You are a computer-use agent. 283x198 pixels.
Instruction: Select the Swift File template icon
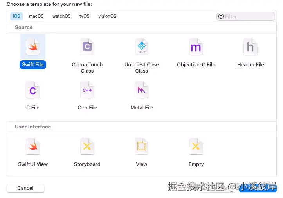(x=33, y=47)
